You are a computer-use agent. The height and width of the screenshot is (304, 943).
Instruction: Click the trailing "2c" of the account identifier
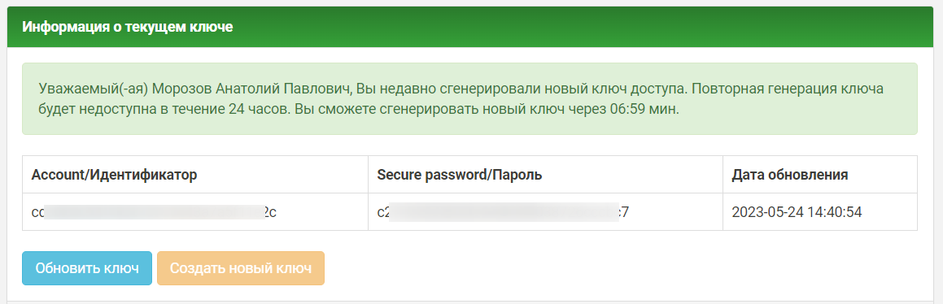(x=270, y=212)
